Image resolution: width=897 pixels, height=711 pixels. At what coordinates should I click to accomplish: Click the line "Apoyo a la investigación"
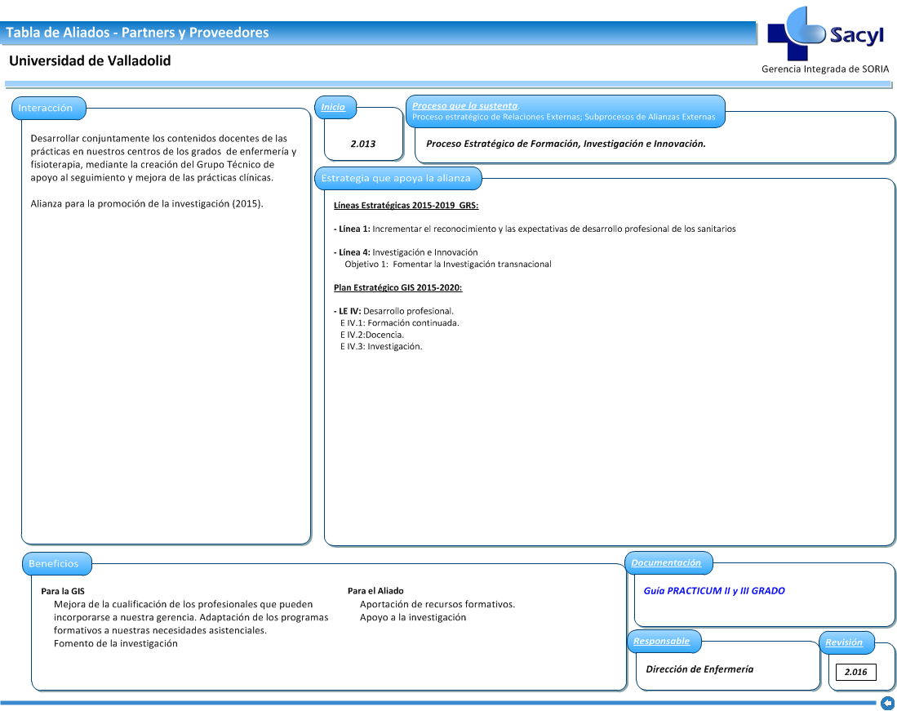pyautogui.click(x=413, y=617)
